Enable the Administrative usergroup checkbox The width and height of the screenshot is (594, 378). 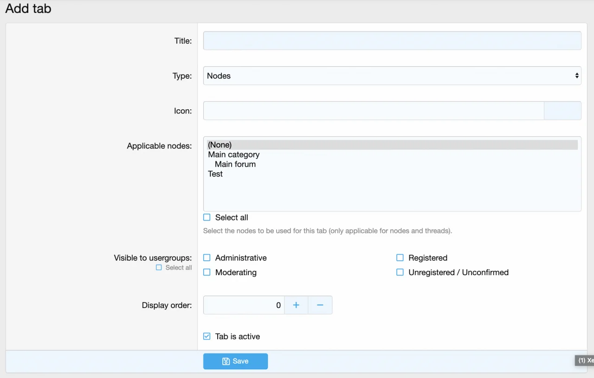click(207, 258)
